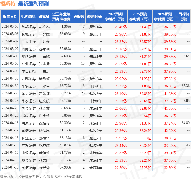Click date 2024-04-26 cell
The height and width of the screenshot is (179, 191).
click(x=10, y=115)
